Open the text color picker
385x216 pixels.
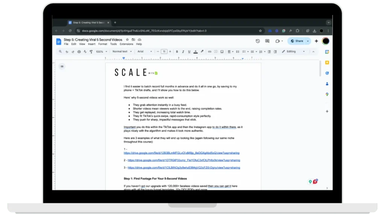(x=196, y=52)
